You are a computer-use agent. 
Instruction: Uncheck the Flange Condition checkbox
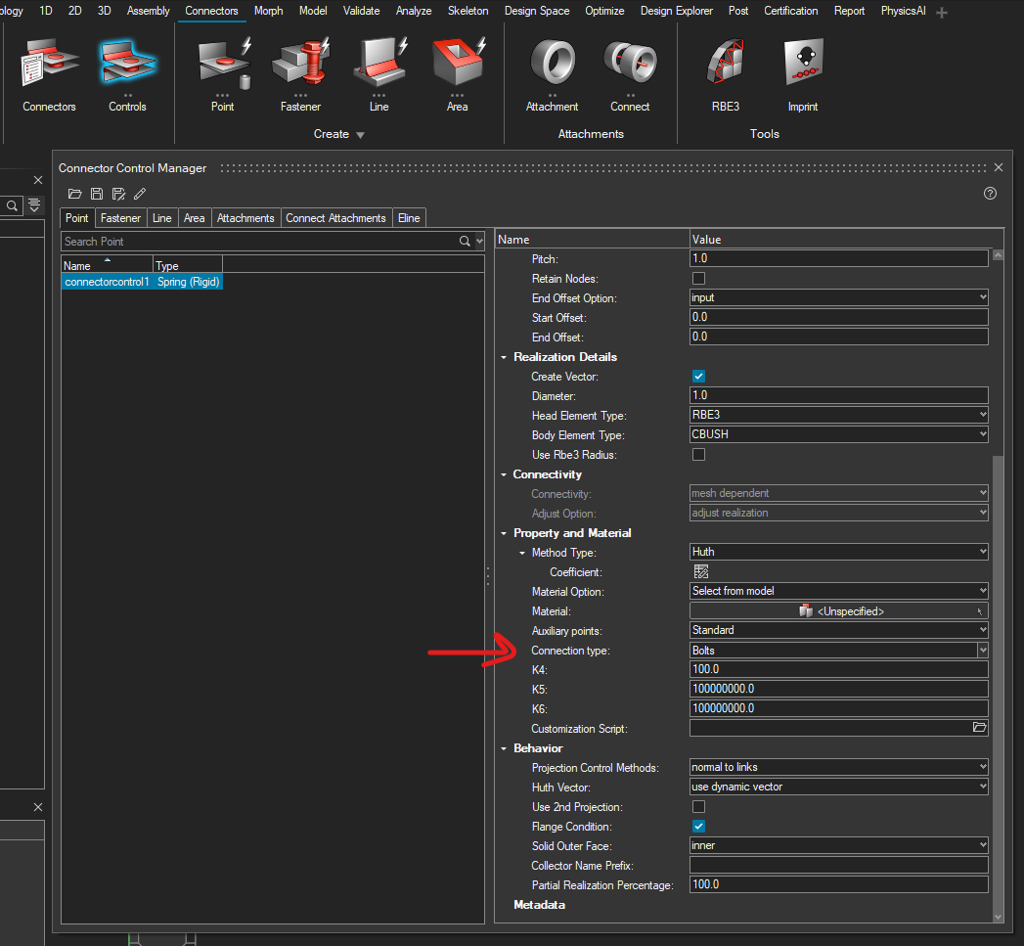(698, 827)
